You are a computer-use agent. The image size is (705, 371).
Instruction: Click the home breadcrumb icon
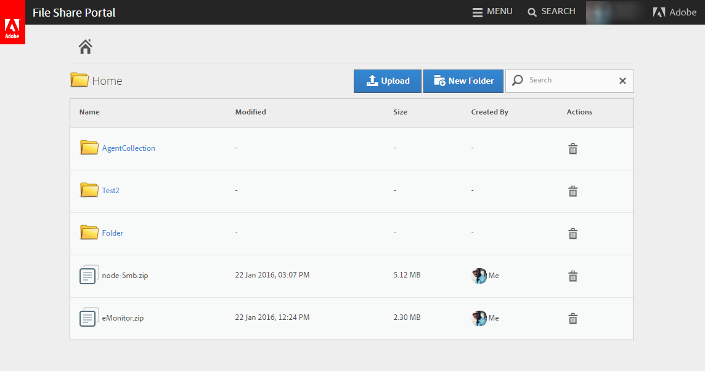click(85, 46)
